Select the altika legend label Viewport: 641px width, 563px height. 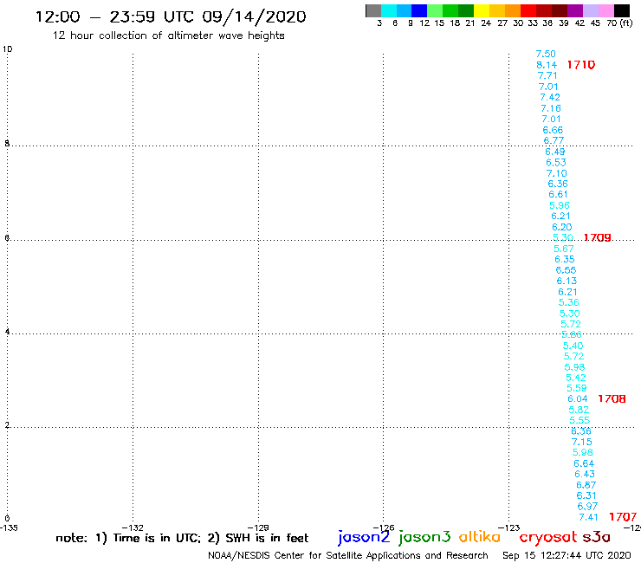(x=480, y=537)
